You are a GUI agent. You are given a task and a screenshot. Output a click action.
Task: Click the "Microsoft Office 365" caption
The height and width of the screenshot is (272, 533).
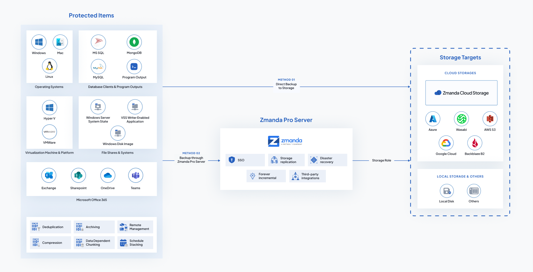click(92, 200)
